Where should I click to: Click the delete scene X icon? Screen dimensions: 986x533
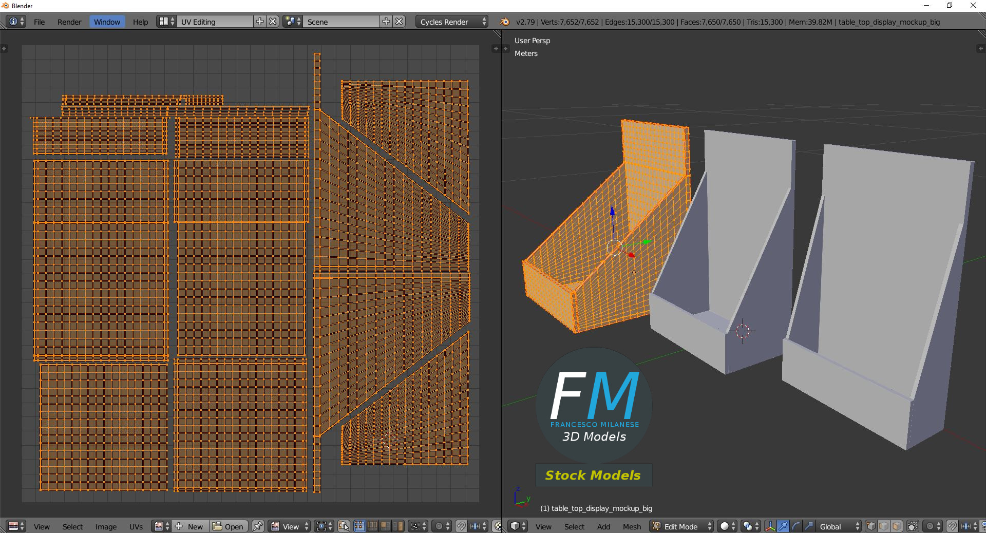click(400, 22)
